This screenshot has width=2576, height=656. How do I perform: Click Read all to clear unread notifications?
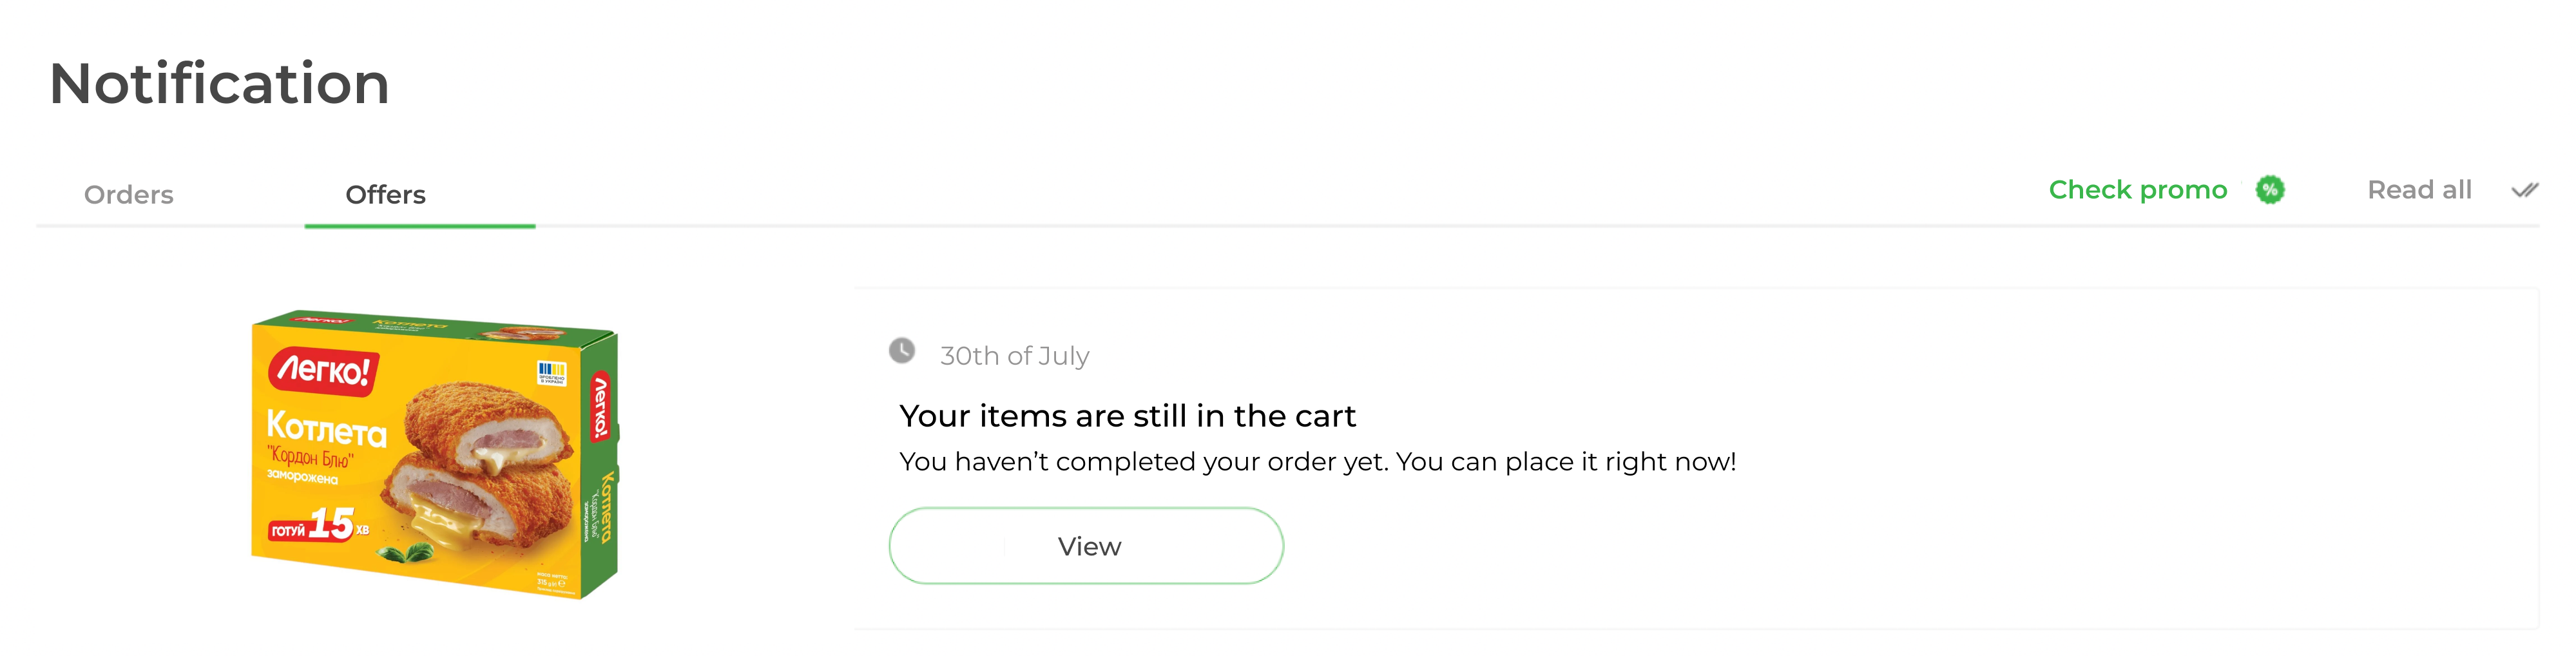pyautogui.click(x=2420, y=190)
